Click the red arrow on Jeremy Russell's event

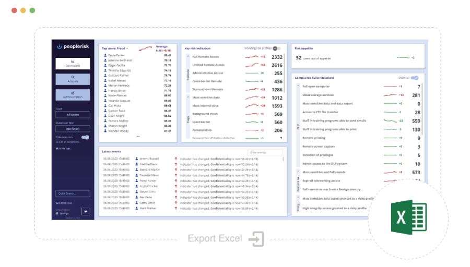point(176,157)
